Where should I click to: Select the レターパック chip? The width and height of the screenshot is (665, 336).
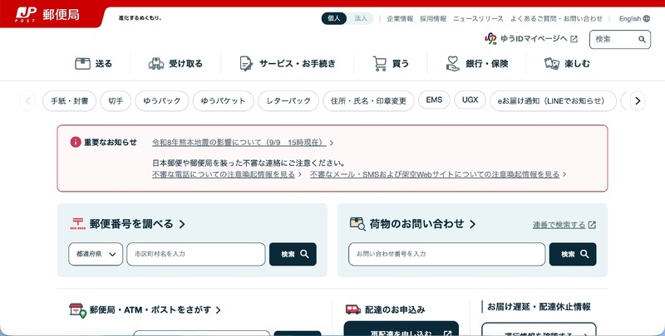click(x=288, y=101)
